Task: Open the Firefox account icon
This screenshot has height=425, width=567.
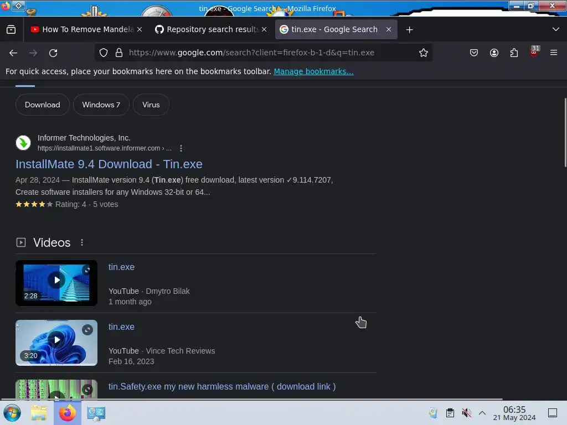Action: pyautogui.click(x=494, y=53)
